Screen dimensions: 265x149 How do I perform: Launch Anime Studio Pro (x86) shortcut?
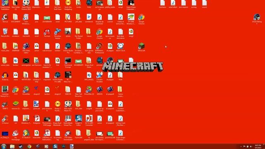click(x=58, y=77)
